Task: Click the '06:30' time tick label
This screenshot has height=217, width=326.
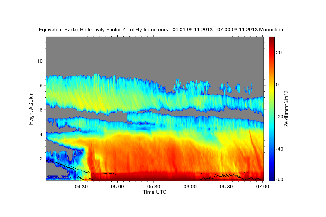Action: click(x=227, y=187)
